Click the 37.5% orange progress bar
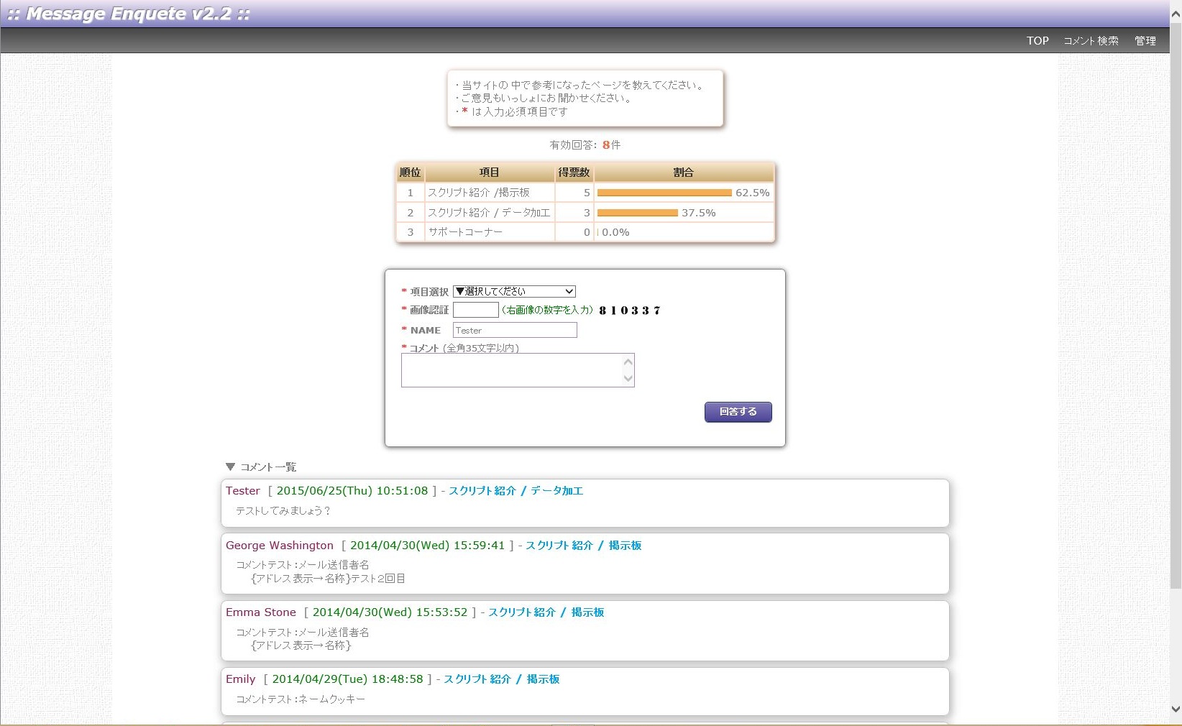The height and width of the screenshot is (726, 1182). [x=637, y=213]
